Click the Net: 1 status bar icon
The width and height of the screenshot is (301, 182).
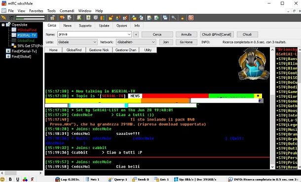[x=87, y=180]
